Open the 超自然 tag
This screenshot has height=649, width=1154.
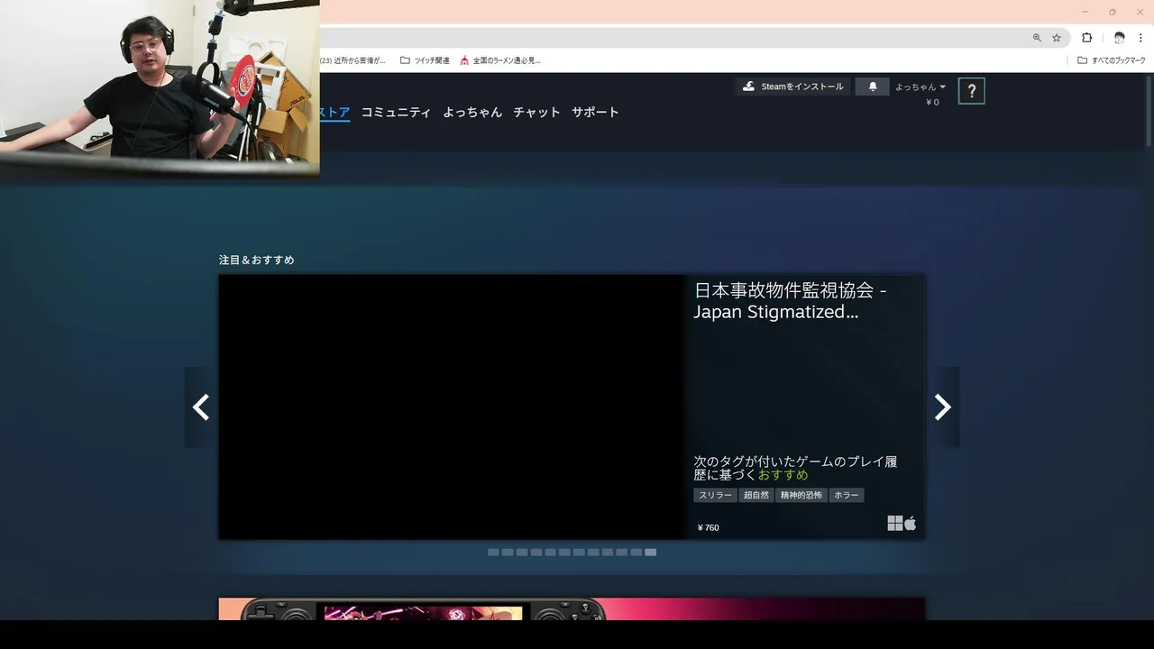click(x=756, y=495)
